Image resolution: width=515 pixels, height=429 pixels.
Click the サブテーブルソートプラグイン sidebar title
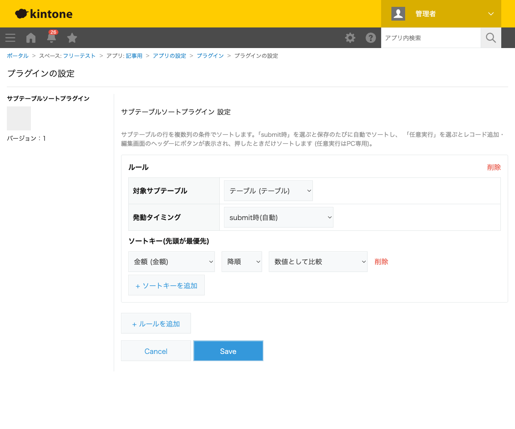48,98
